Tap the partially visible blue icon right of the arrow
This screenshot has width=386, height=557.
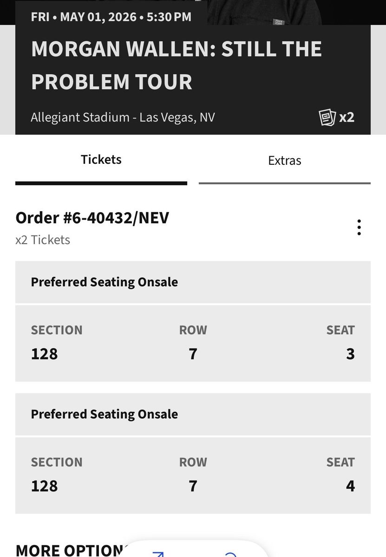pyautogui.click(x=231, y=554)
